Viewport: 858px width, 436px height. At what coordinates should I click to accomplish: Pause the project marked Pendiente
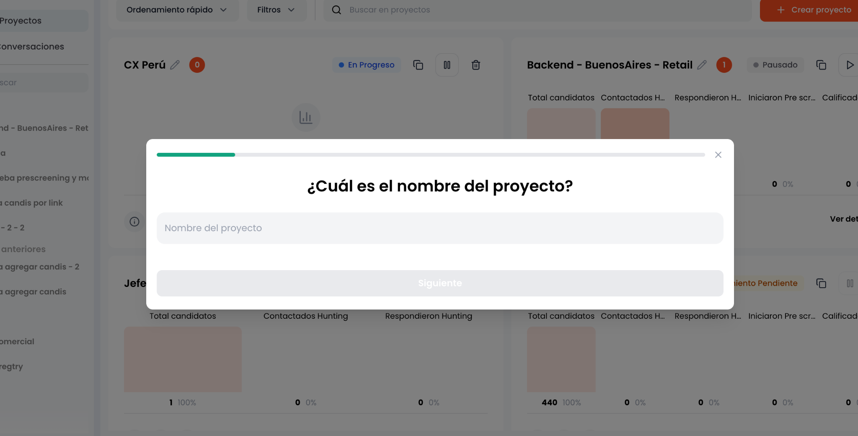click(x=849, y=284)
